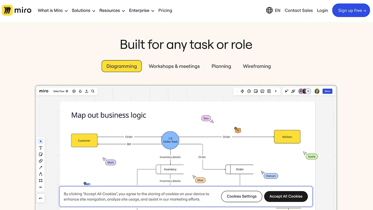Switch to the Planning tab
The height and width of the screenshot is (210, 373).
coord(221,66)
